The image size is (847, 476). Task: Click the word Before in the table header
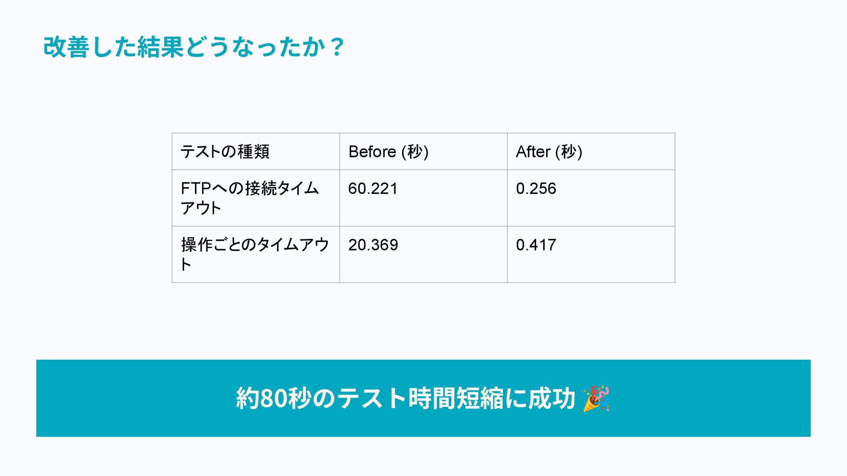[x=372, y=152]
